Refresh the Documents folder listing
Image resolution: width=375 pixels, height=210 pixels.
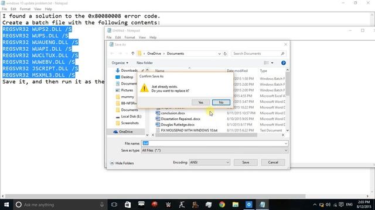tap(225, 54)
